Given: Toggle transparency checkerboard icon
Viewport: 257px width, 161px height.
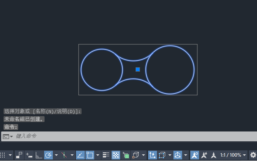Looking at the screenshot, I should pyautogui.click(x=116, y=155).
